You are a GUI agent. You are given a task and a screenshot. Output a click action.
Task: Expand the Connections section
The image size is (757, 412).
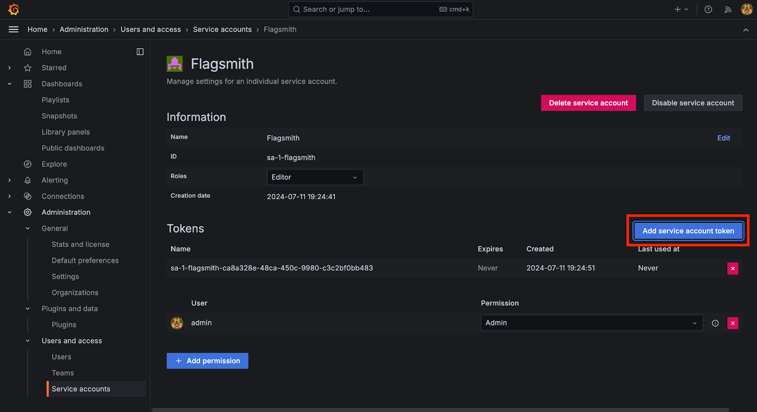pos(9,196)
